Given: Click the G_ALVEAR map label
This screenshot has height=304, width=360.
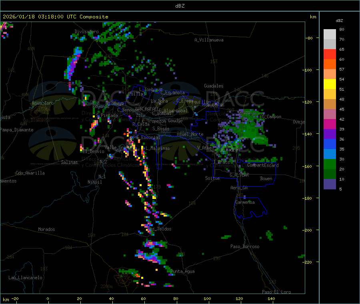Looking at the screenshot, I should [239, 175].
